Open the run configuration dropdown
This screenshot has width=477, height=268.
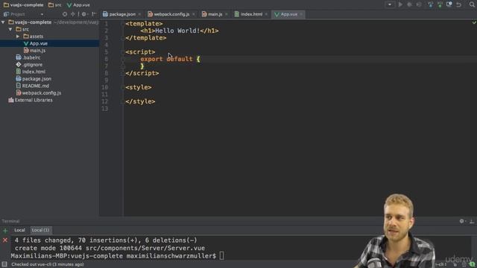(x=390, y=4)
